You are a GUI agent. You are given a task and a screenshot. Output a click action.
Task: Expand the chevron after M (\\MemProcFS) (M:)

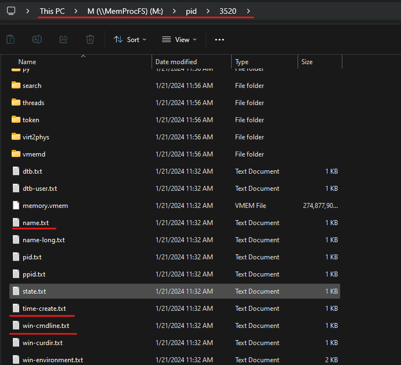(174, 11)
